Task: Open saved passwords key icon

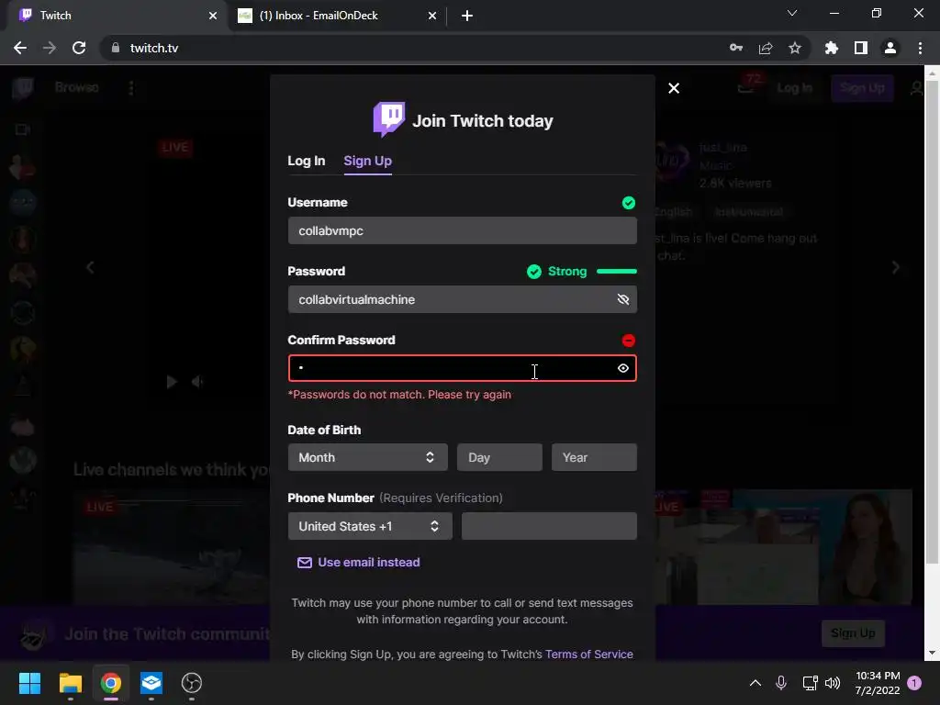Action: [x=736, y=48]
